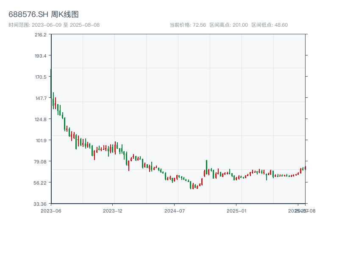Viewport: 339px width, 254px height.
Task: Click the y-axis label 193.4
Action: tap(41, 56)
